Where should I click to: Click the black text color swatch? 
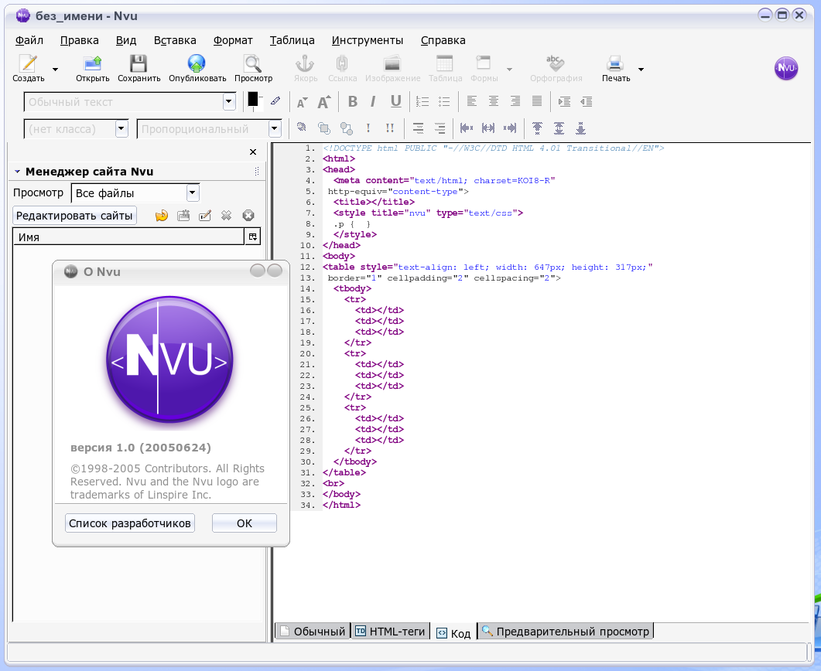252,99
